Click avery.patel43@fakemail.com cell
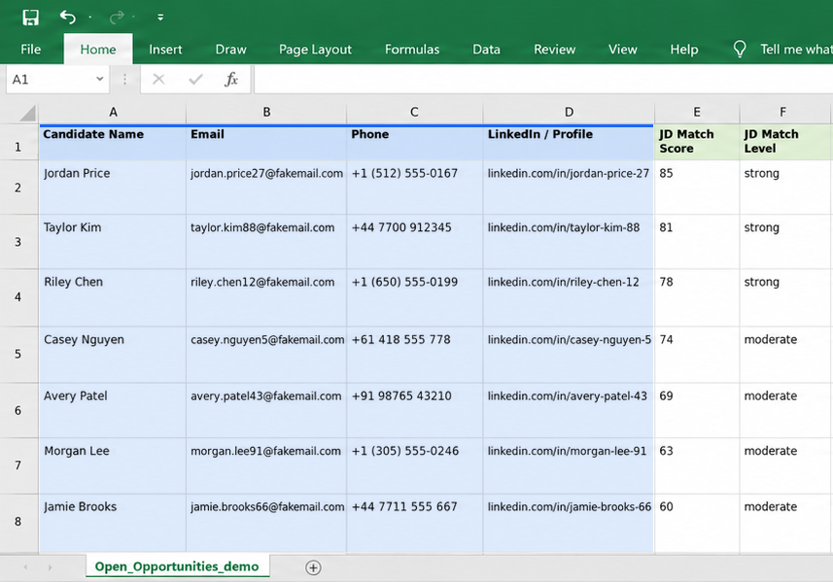The width and height of the screenshot is (833, 582). click(x=266, y=410)
